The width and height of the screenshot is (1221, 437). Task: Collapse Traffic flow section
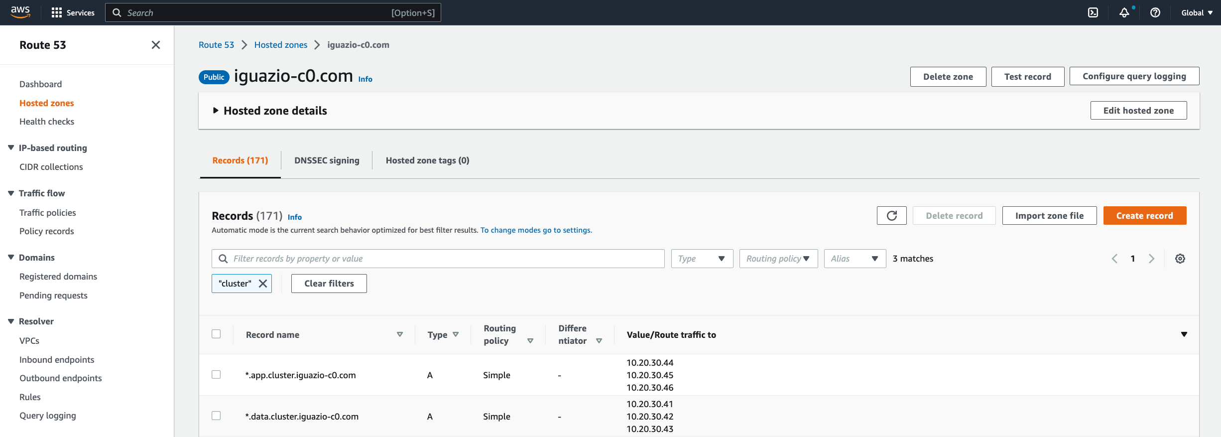[x=11, y=193]
